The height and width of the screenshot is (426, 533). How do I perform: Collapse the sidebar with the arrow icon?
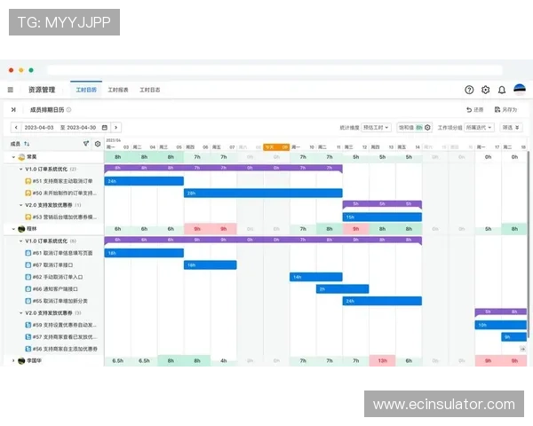(13, 109)
